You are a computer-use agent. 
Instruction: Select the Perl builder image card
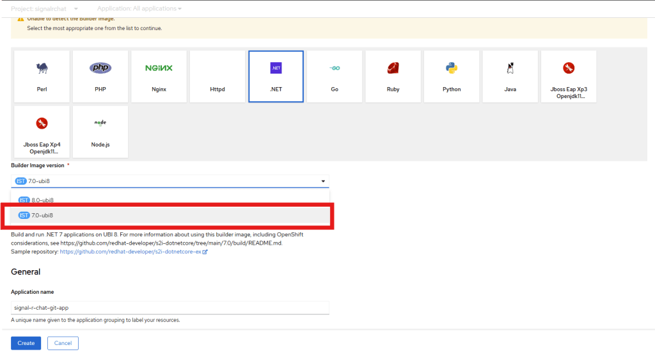[x=42, y=76]
